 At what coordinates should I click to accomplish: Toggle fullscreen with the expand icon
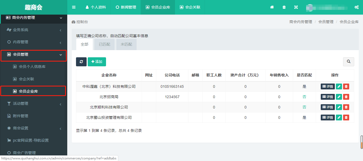(296, 7)
